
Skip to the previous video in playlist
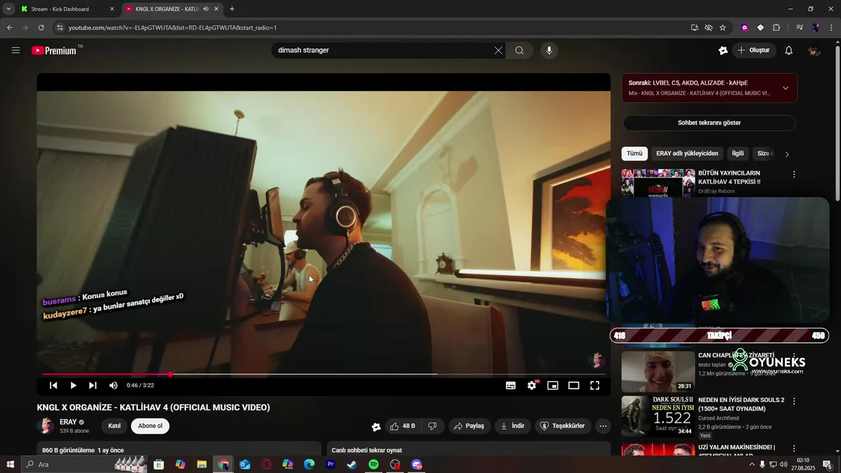(53, 386)
